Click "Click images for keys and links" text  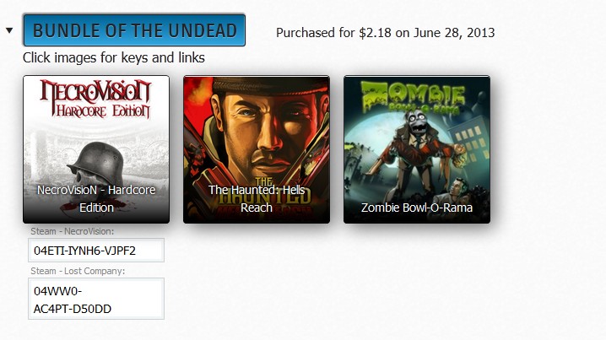[x=114, y=57]
